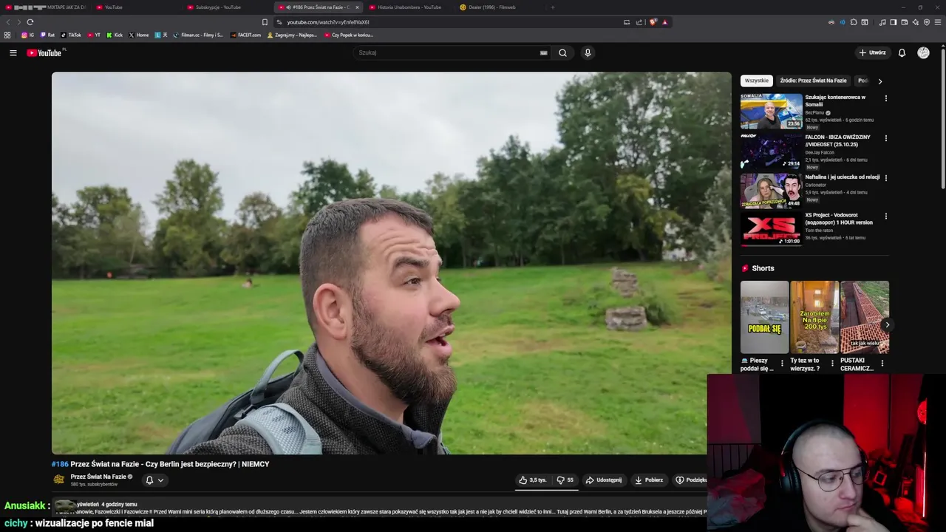Open the XS Project video thumbnail
This screenshot has width=946, height=532.
tap(771, 230)
